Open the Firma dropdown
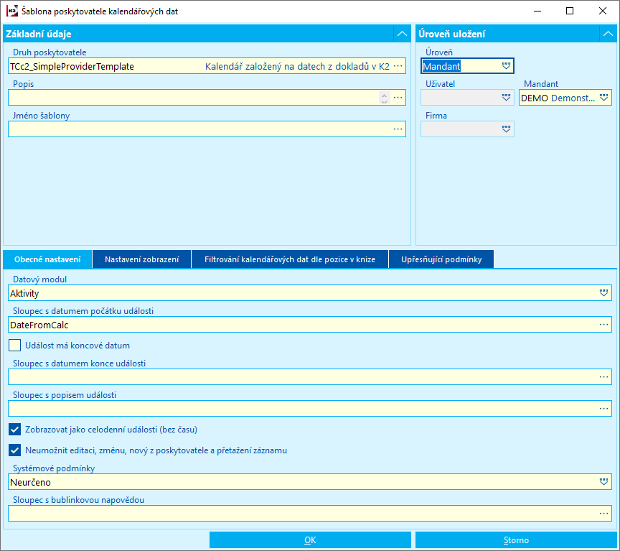The width and height of the screenshot is (620, 551). 506,129
